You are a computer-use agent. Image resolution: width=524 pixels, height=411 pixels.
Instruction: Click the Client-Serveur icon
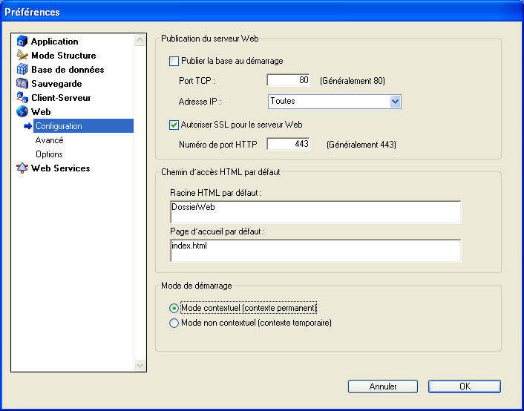(x=22, y=98)
